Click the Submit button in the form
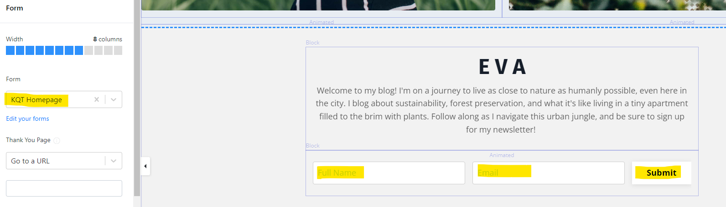726x207 pixels. pos(661,172)
